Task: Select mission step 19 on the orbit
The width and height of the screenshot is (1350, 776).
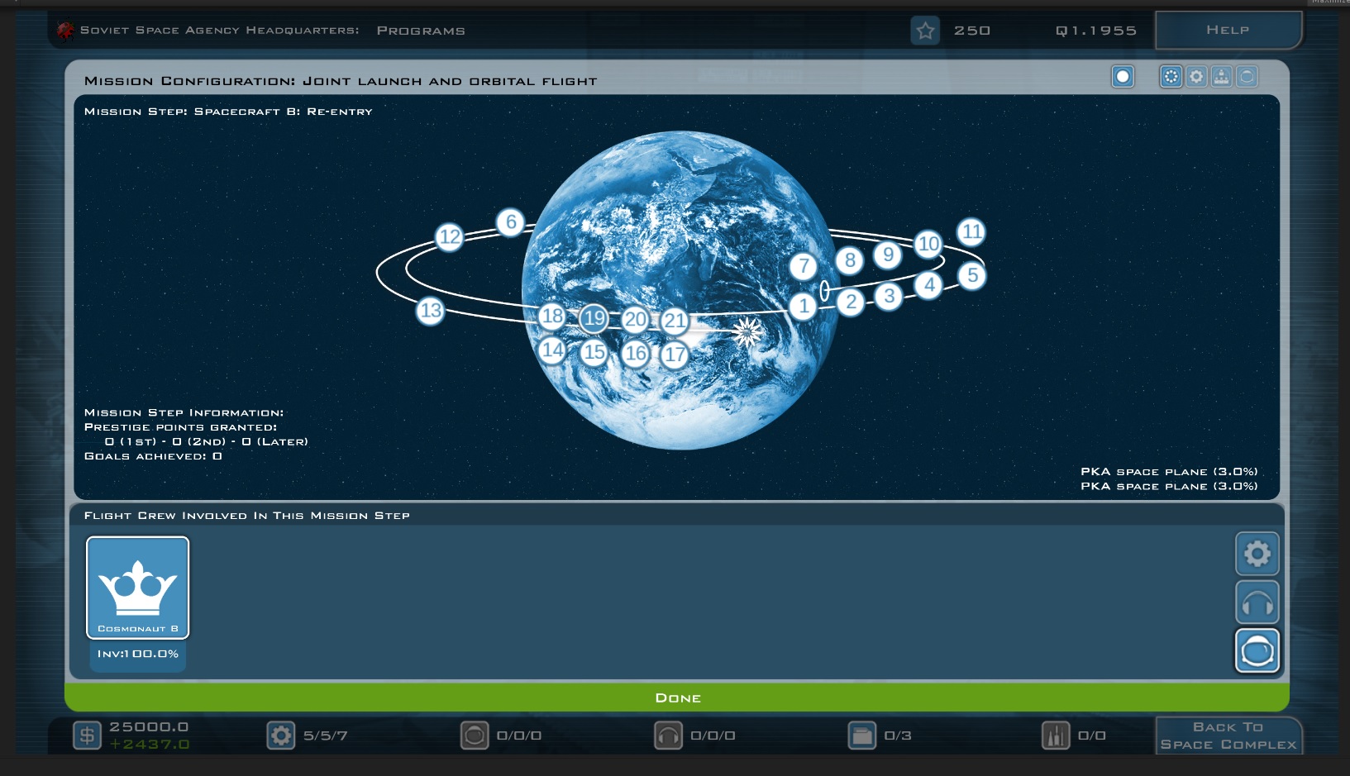Action: tap(594, 318)
